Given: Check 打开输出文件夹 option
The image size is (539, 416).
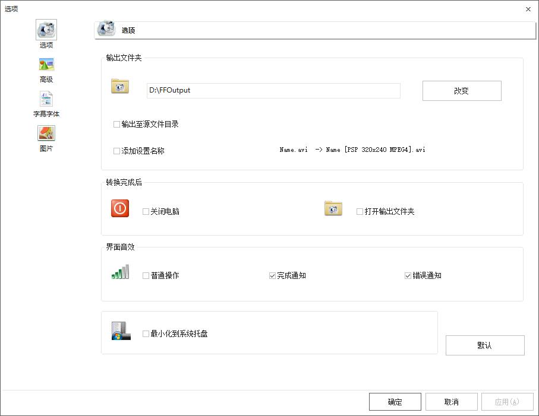Looking at the screenshot, I should [360, 211].
